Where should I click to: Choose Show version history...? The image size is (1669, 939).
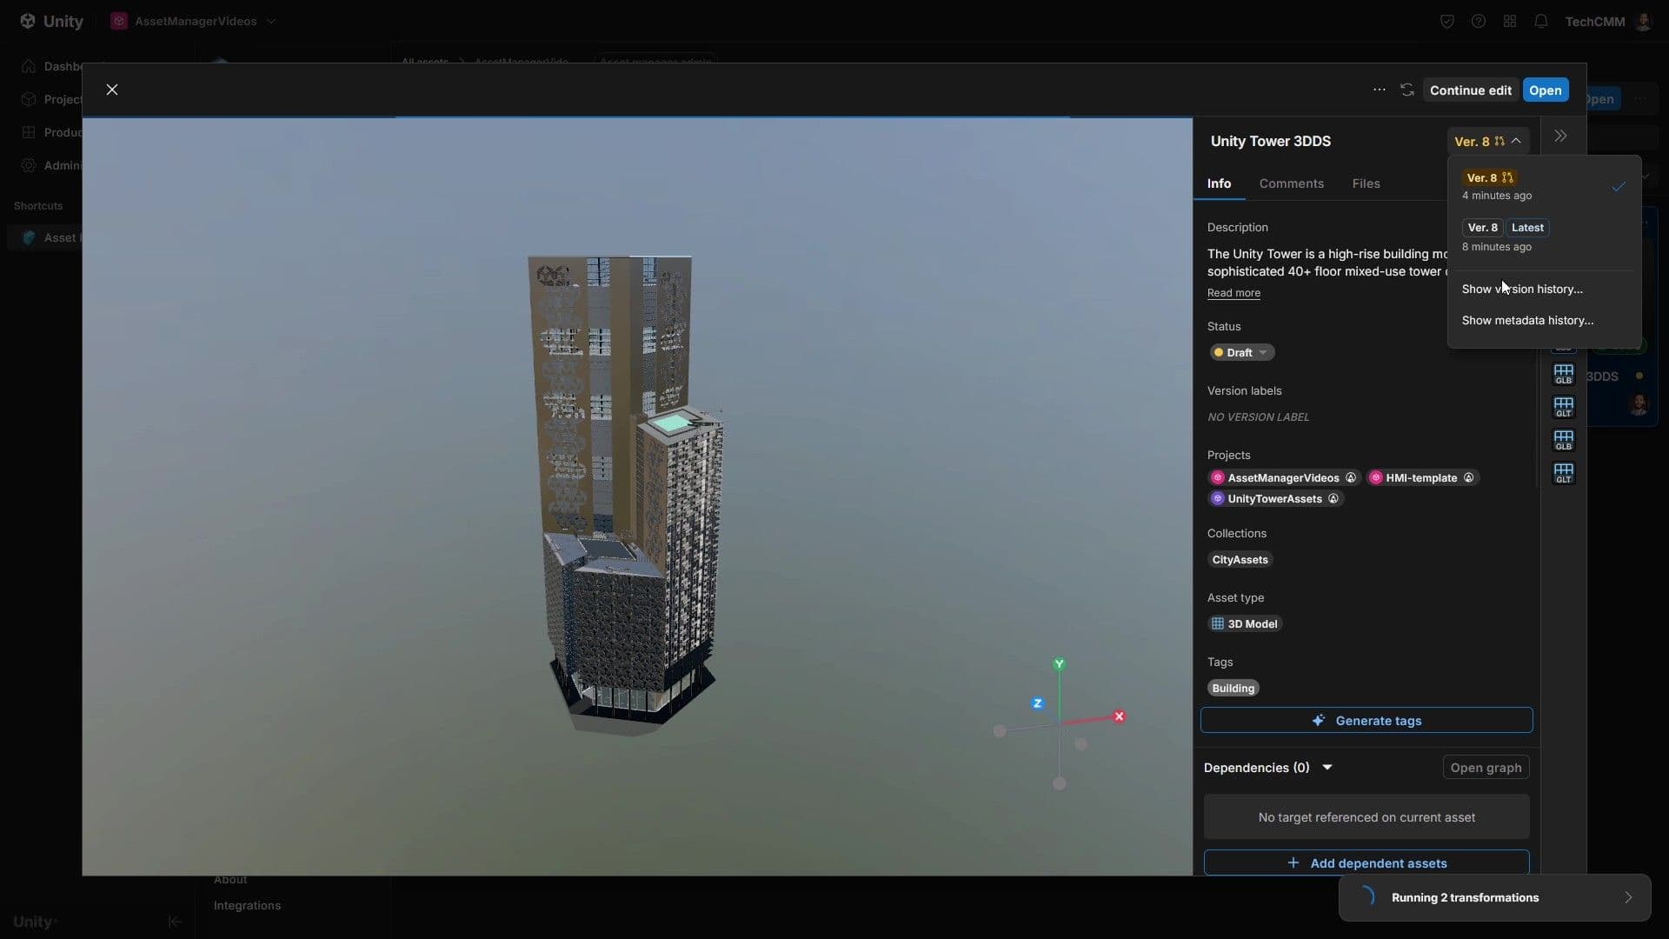[x=1522, y=289]
